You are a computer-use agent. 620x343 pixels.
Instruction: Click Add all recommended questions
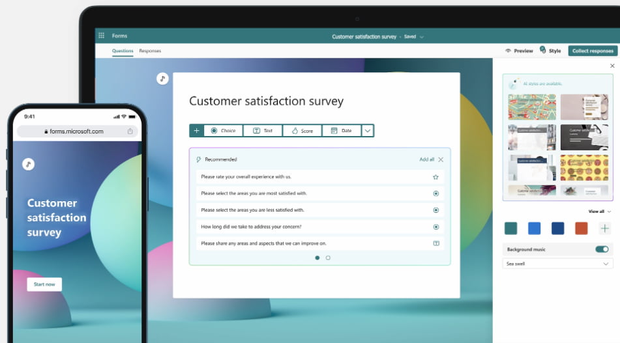[x=426, y=159]
